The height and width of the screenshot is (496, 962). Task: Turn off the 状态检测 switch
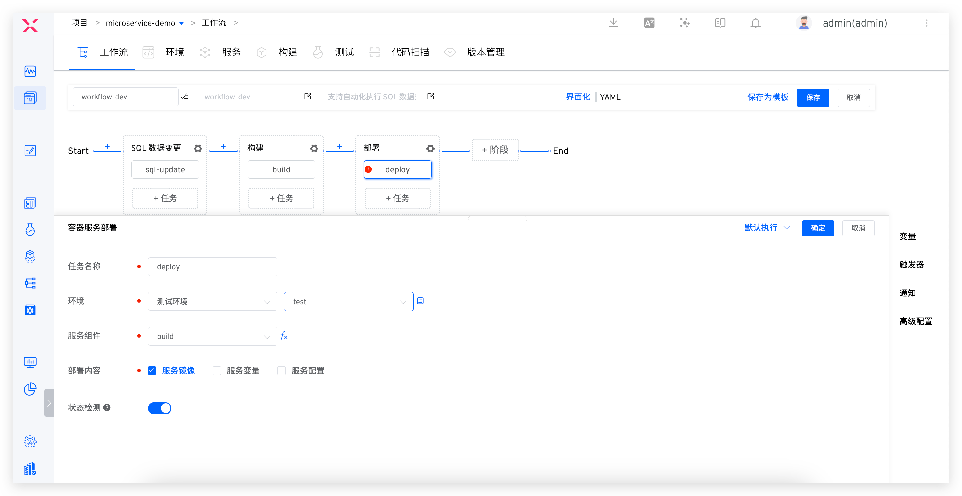159,408
